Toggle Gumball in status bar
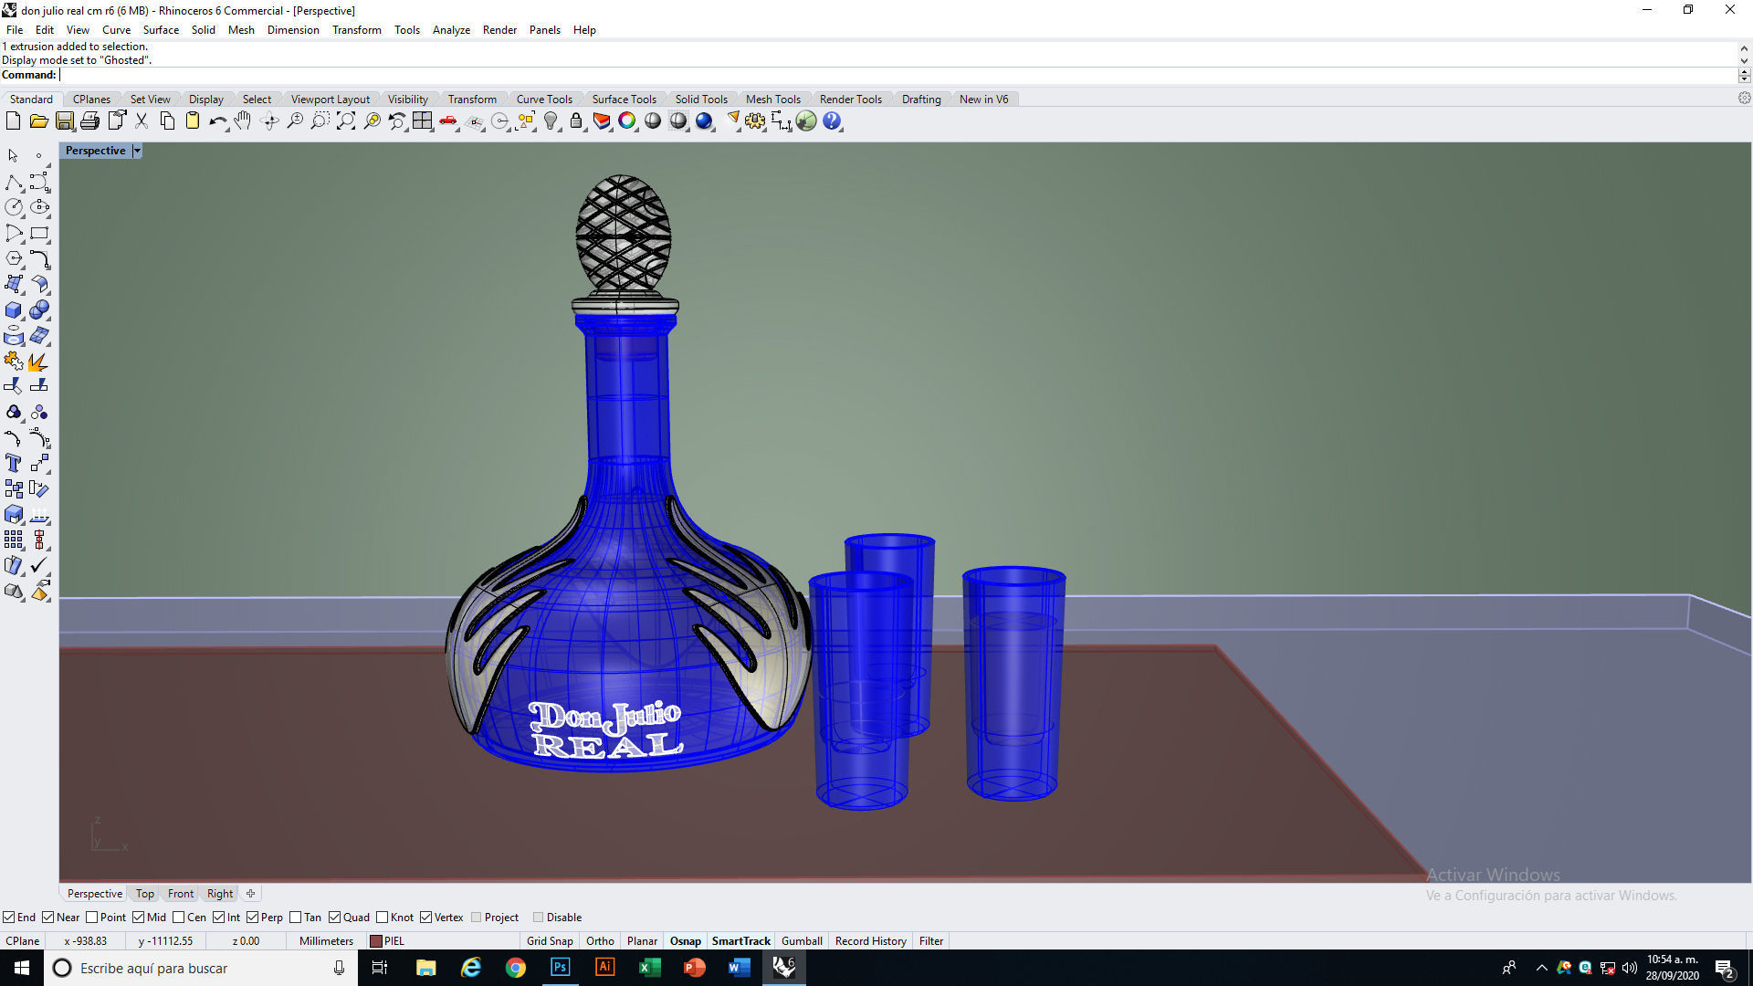Image resolution: width=1753 pixels, height=986 pixels. tap(802, 941)
